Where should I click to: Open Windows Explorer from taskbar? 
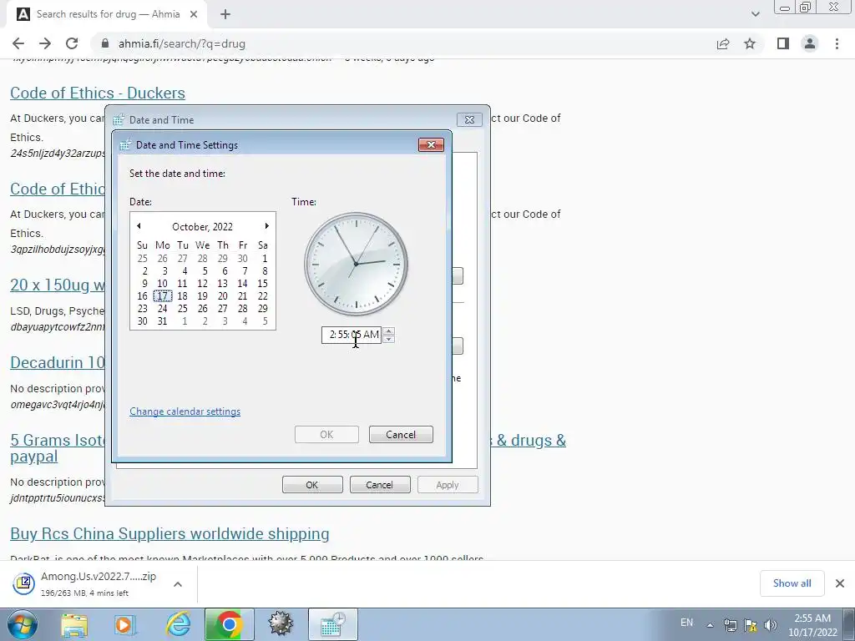(x=74, y=625)
